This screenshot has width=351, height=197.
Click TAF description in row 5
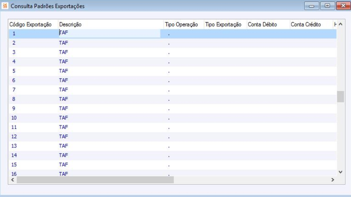coord(64,71)
